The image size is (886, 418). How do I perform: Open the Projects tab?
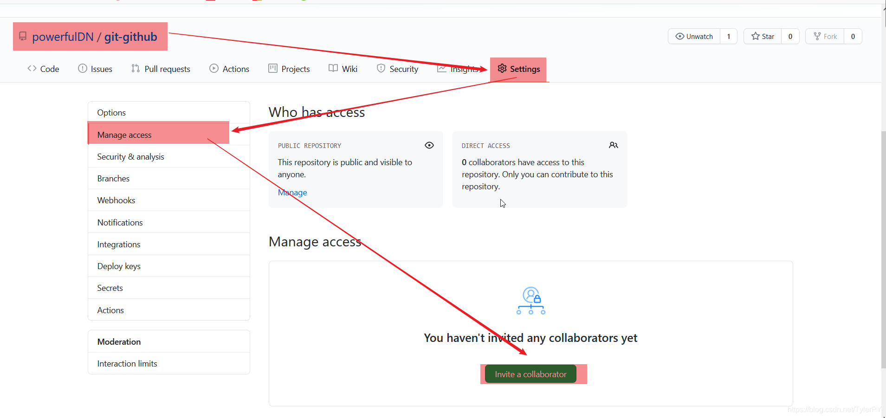pyautogui.click(x=289, y=69)
